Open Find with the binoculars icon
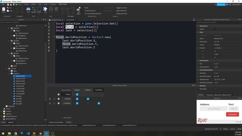This screenshot has height=136, width=242. point(28,9)
